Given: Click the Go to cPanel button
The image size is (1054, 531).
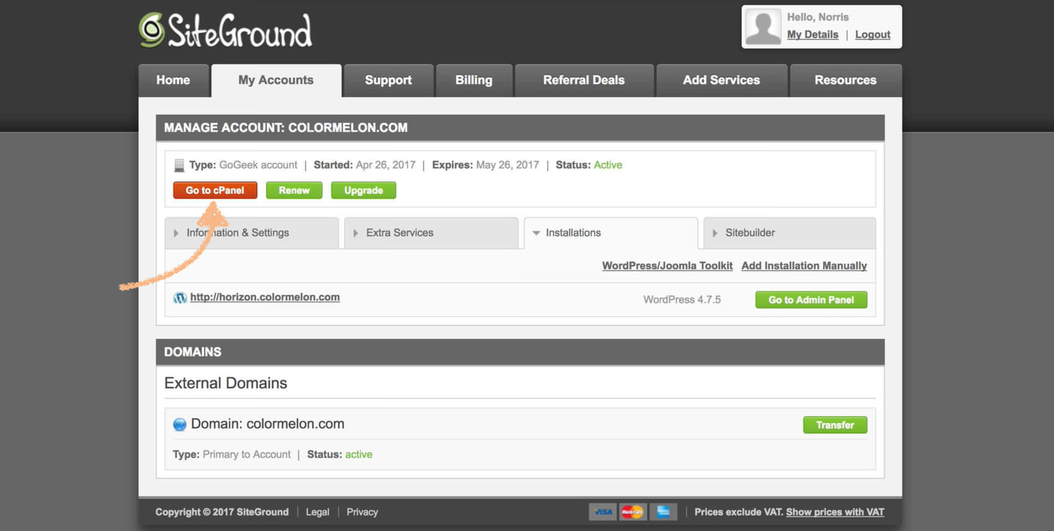Looking at the screenshot, I should pos(215,190).
